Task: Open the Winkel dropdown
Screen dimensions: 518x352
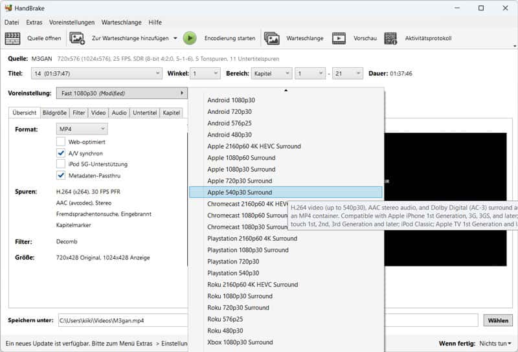Action: (x=205, y=73)
